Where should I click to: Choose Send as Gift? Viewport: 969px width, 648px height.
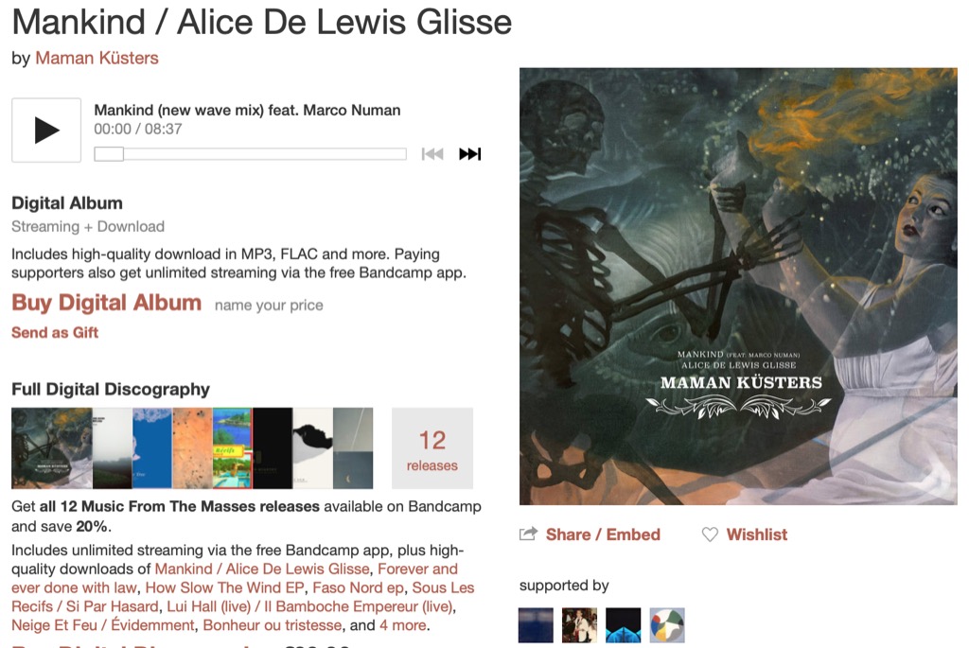click(x=55, y=333)
